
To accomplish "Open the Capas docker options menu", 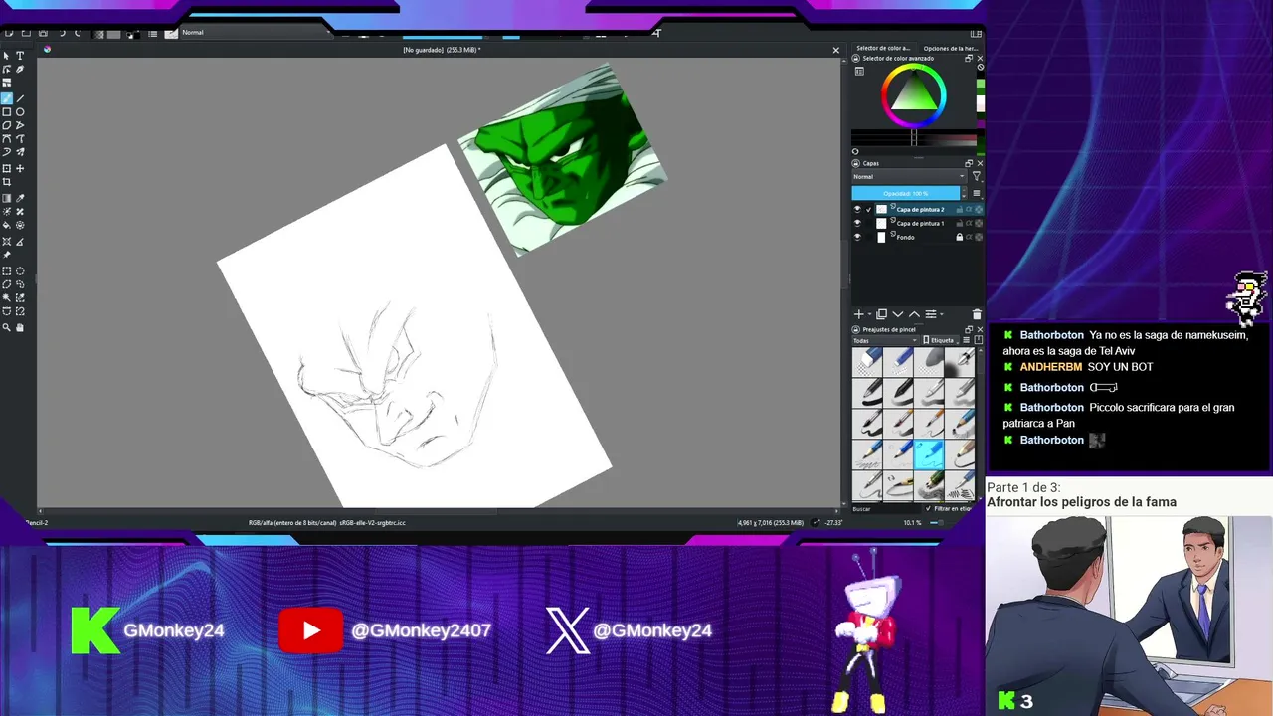I will [x=977, y=193].
